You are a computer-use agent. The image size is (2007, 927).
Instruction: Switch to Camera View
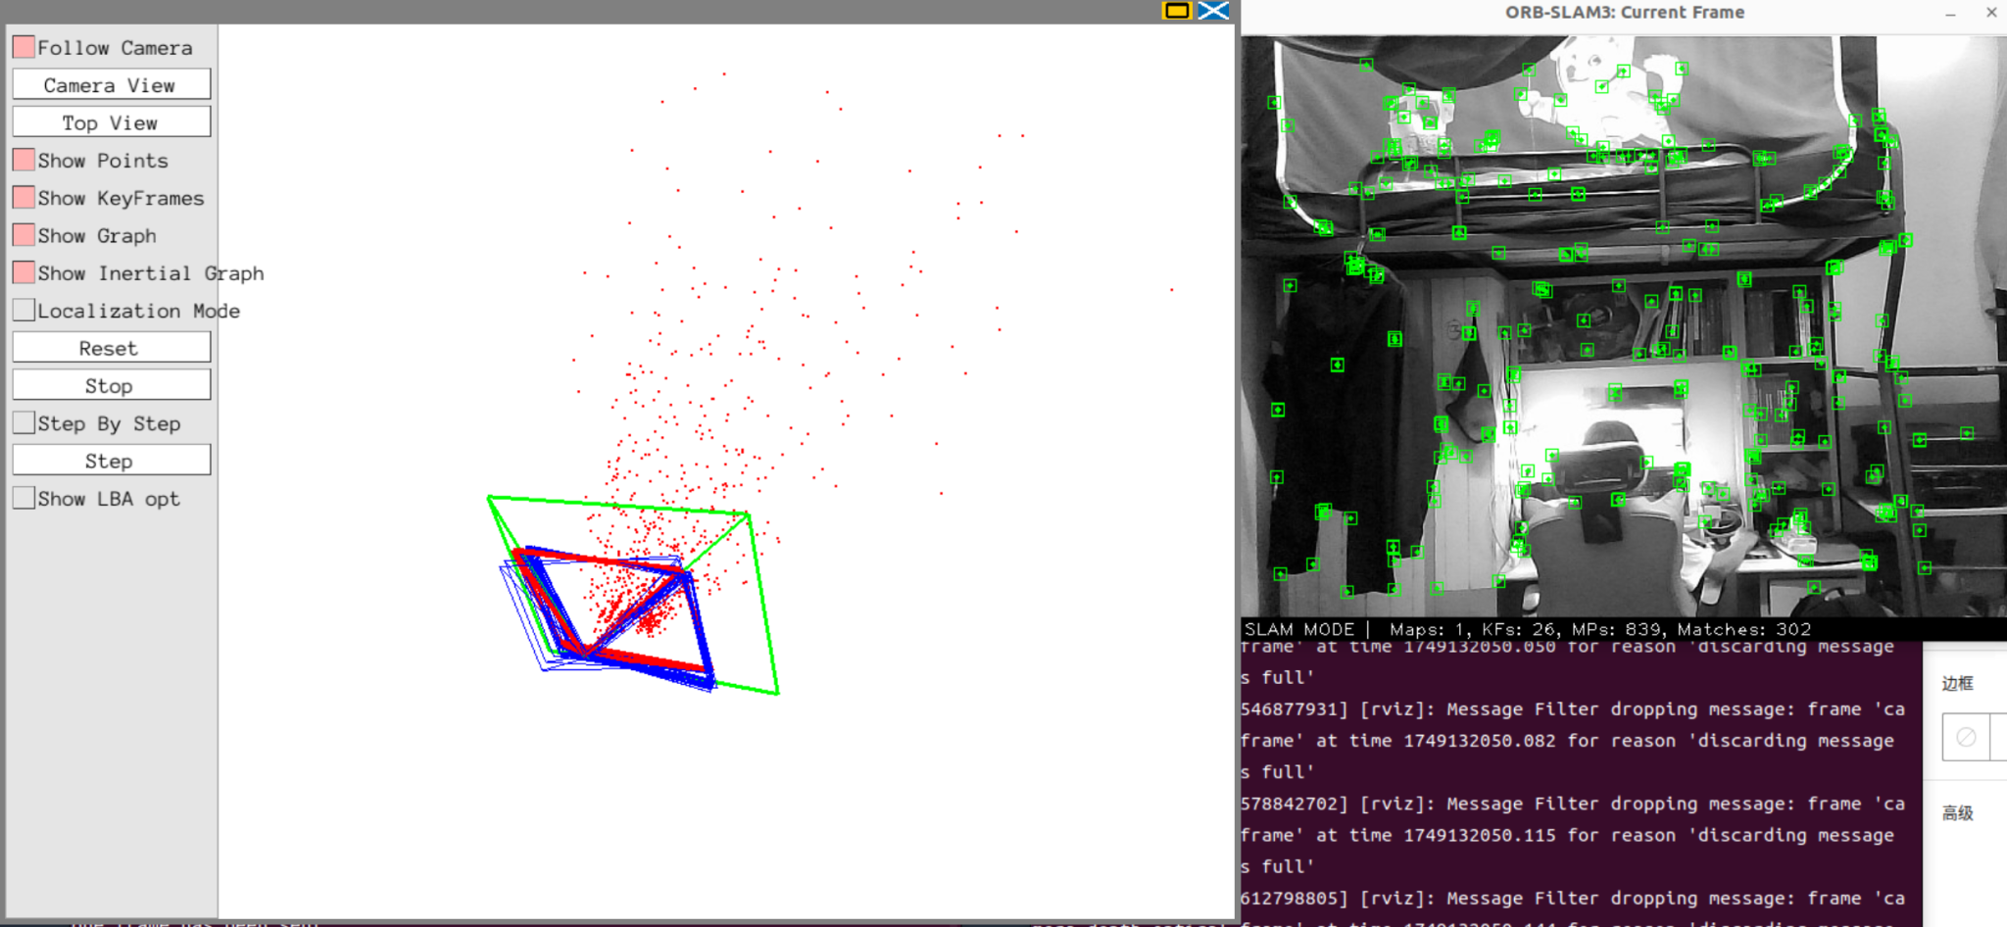tap(111, 85)
